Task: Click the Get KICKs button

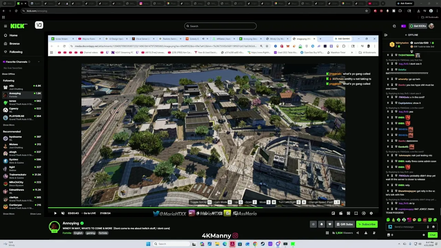Action: click(418, 26)
